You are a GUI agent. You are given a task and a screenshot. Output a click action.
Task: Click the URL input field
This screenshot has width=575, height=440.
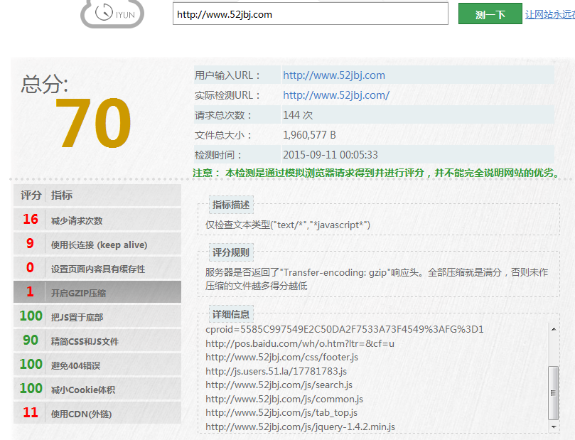pyautogui.click(x=310, y=14)
